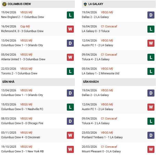Open the Cúp Mỹ competition link
The height and width of the screenshot is (155, 156).
(25, 26)
